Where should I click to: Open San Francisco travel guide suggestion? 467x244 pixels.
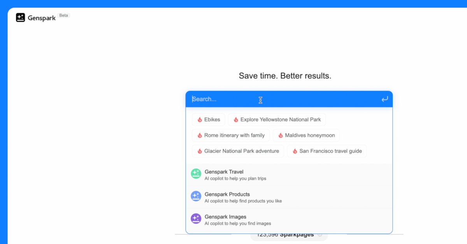tap(327, 151)
